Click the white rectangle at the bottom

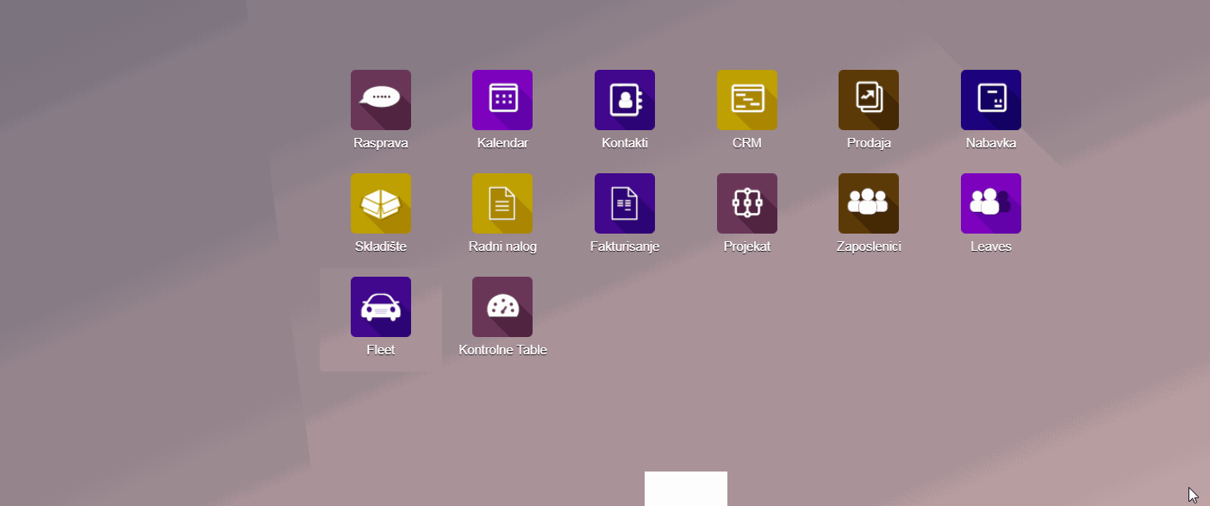coord(686,489)
